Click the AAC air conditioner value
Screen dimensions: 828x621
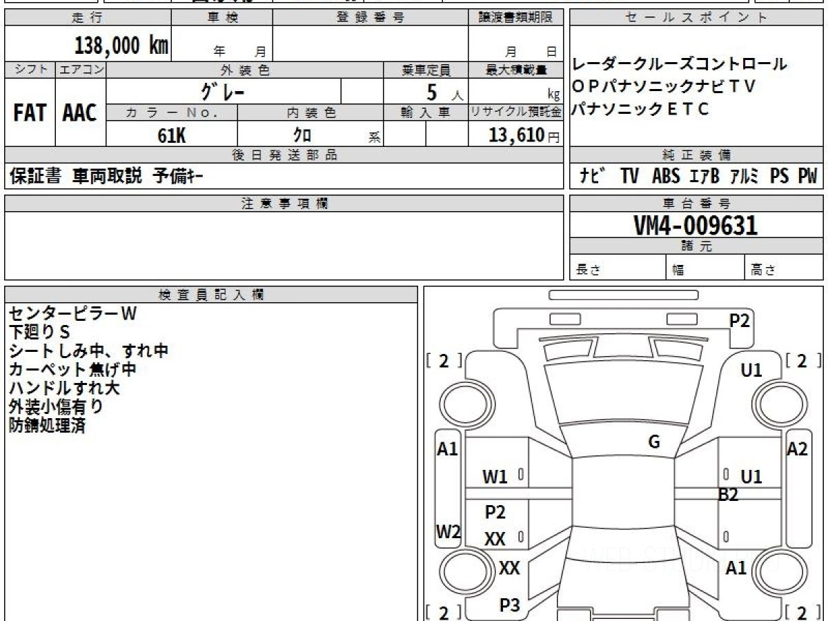pyautogui.click(x=80, y=113)
